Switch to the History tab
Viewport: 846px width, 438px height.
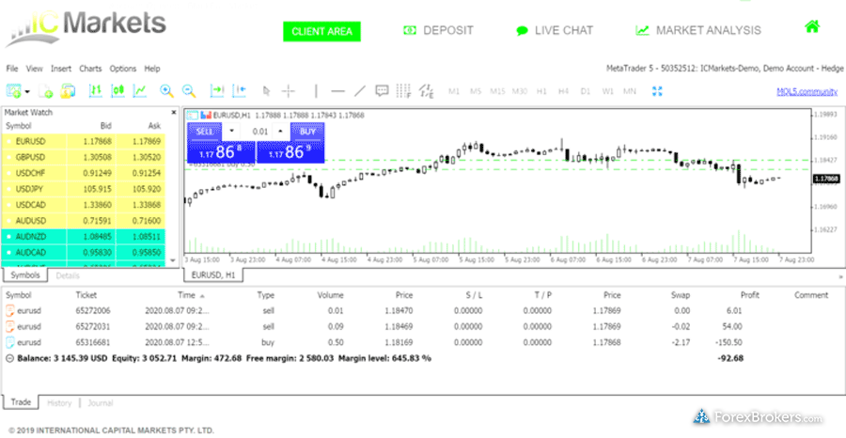(x=59, y=403)
